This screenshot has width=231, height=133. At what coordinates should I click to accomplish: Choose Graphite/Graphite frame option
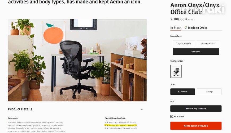pos(184,44)
